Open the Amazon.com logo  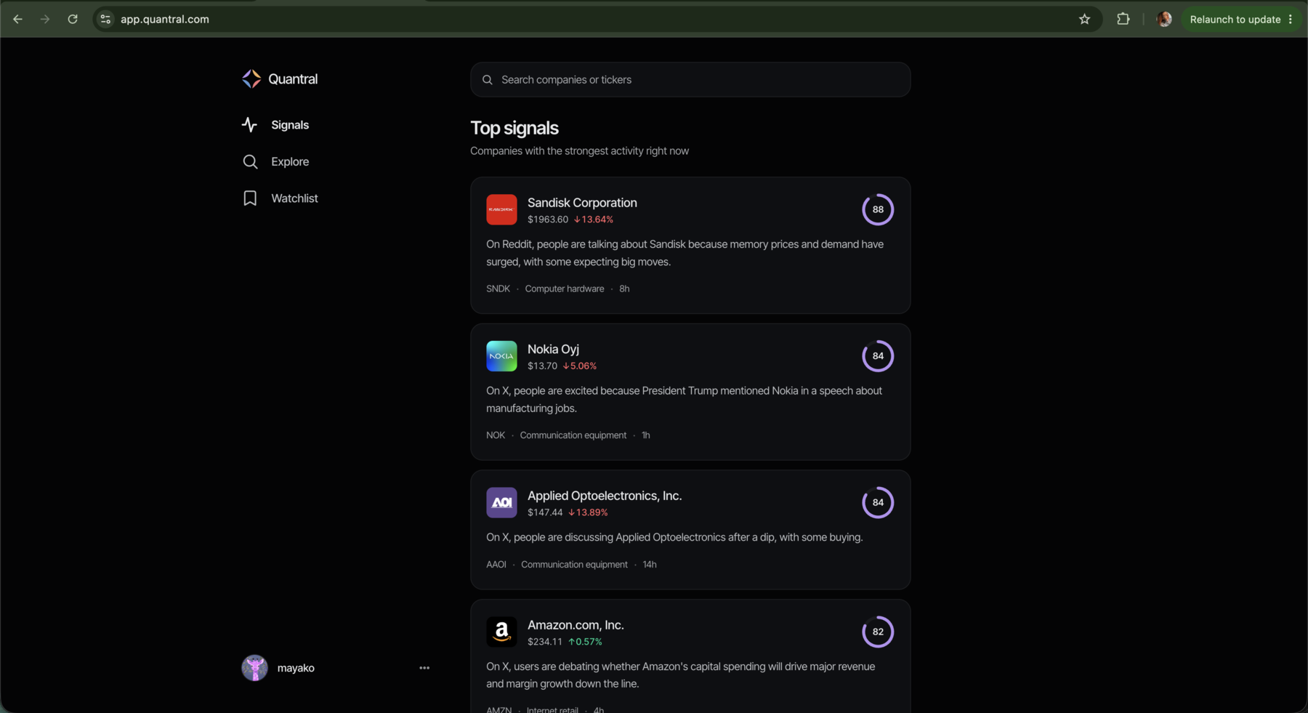(x=501, y=632)
